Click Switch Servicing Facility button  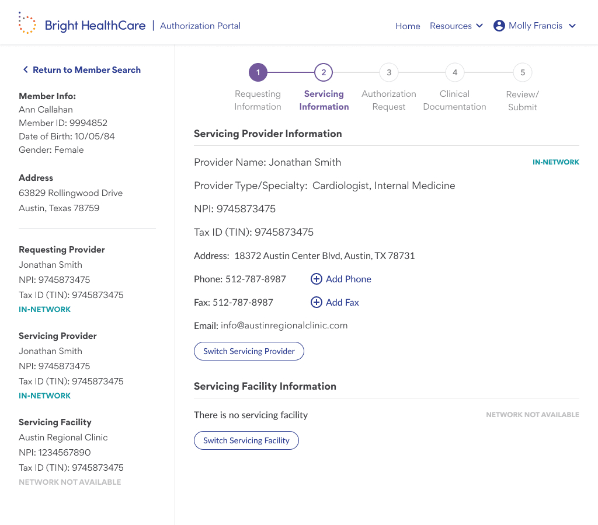click(x=246, y=440)
